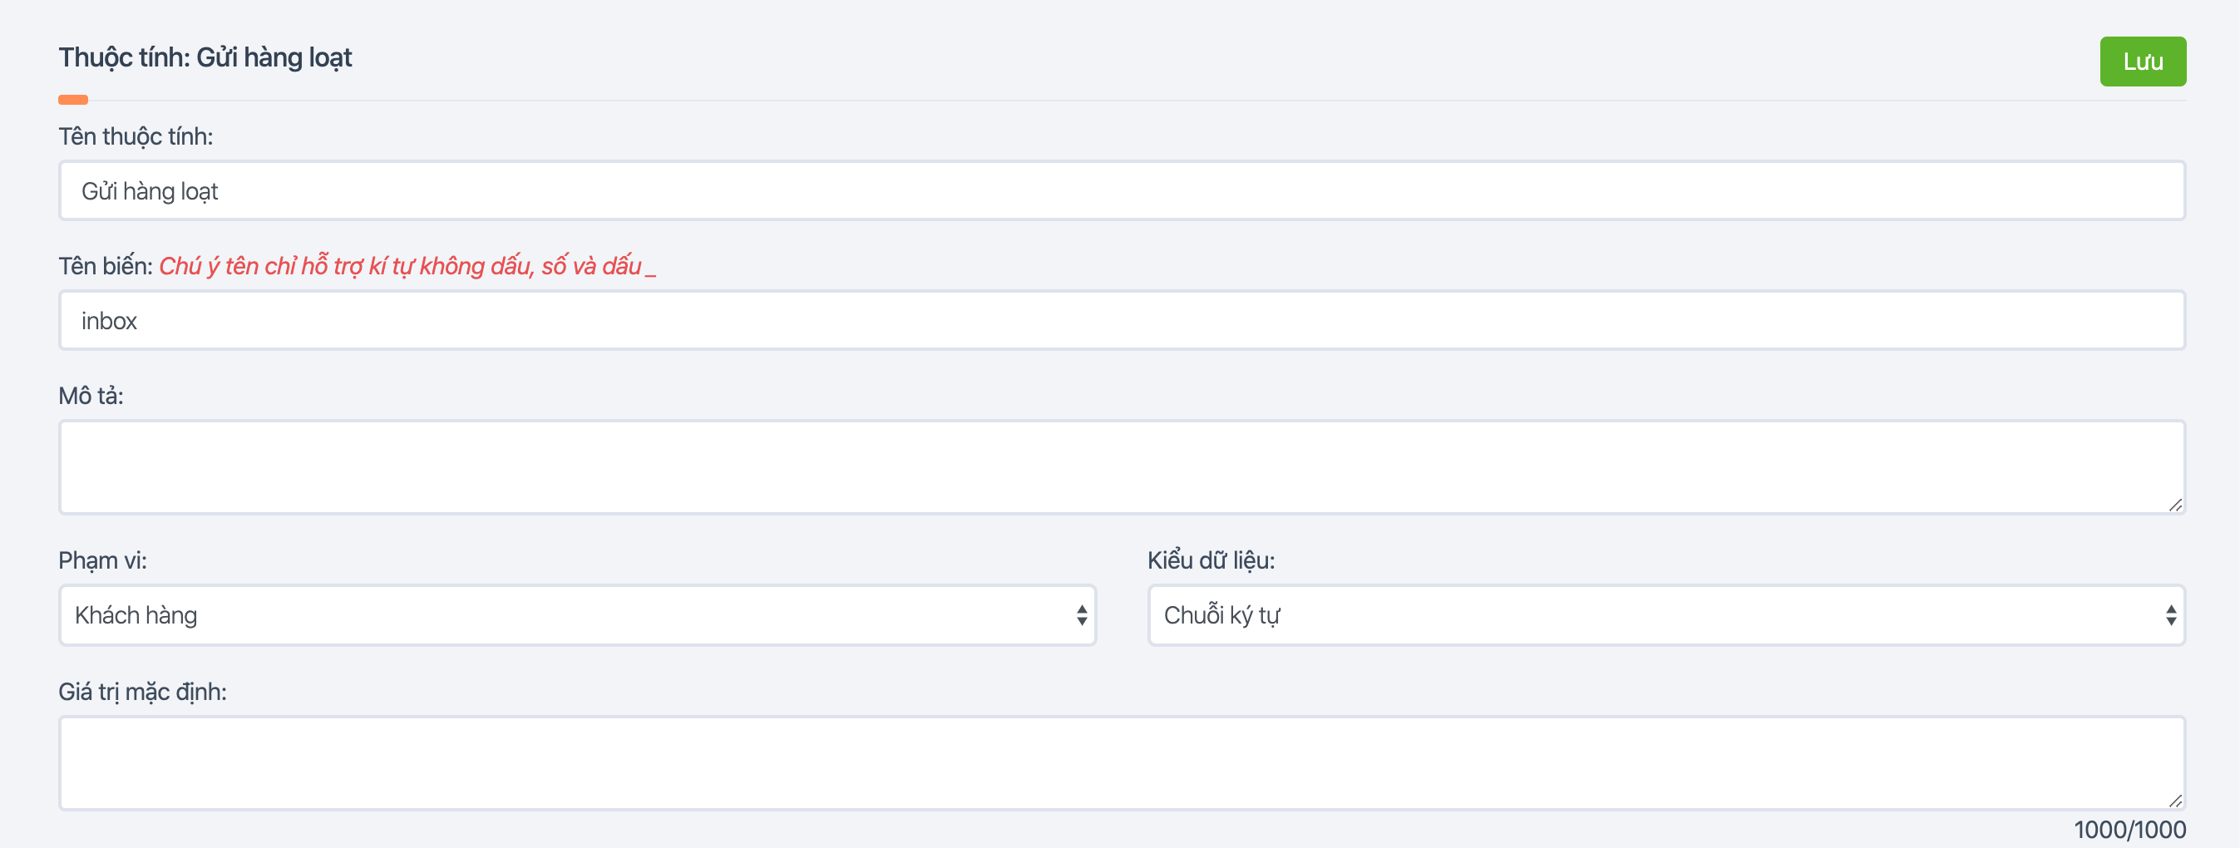2240x848 pixels.
Task: Click the heading Thuộc tính: Gửi hàng loạt
Action: point(205,57)
